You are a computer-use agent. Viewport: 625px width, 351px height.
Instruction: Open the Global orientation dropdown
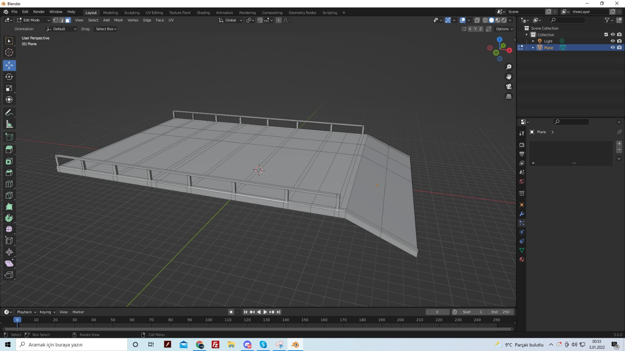[x=230, y=20]
